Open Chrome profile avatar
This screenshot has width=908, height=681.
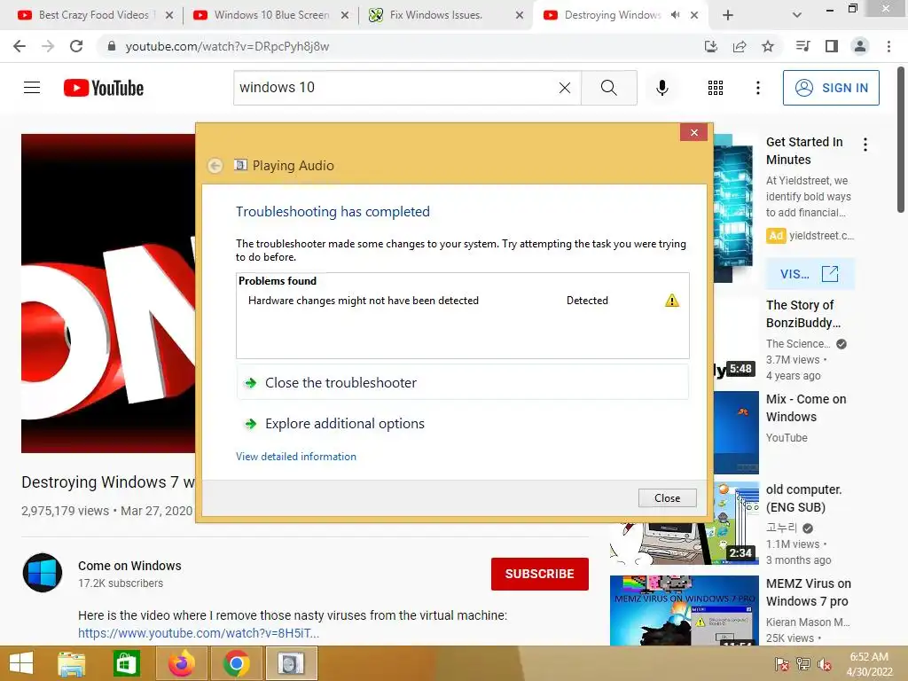click(860, 46)
